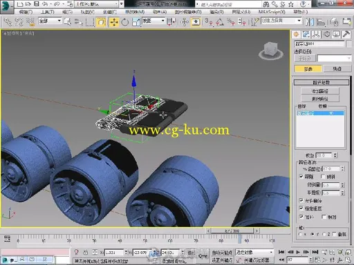354x265 pixels.
Task: Toggle the Follow checkbox in path options
Action: click(x=301, y=177)
